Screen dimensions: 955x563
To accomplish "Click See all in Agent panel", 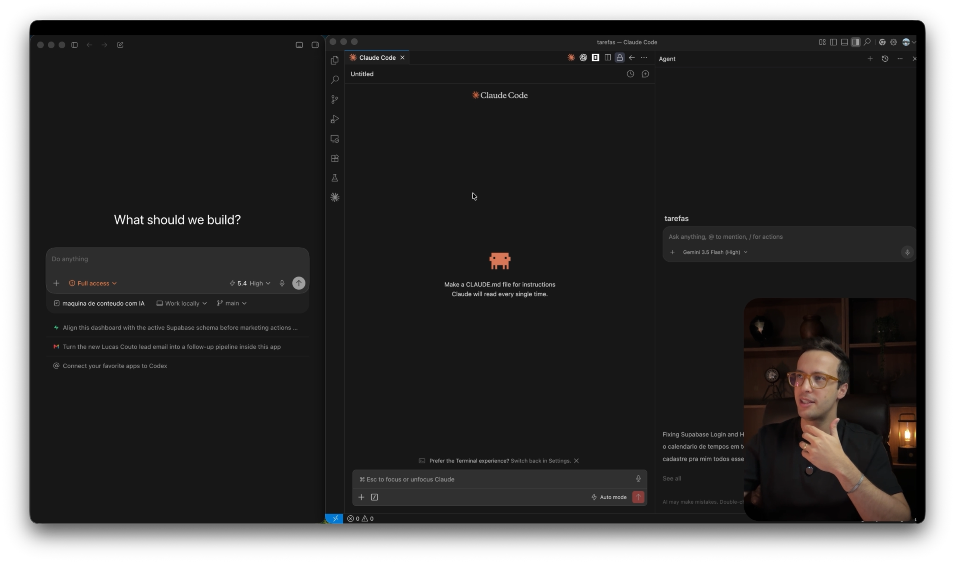I will tap(672, 479).
